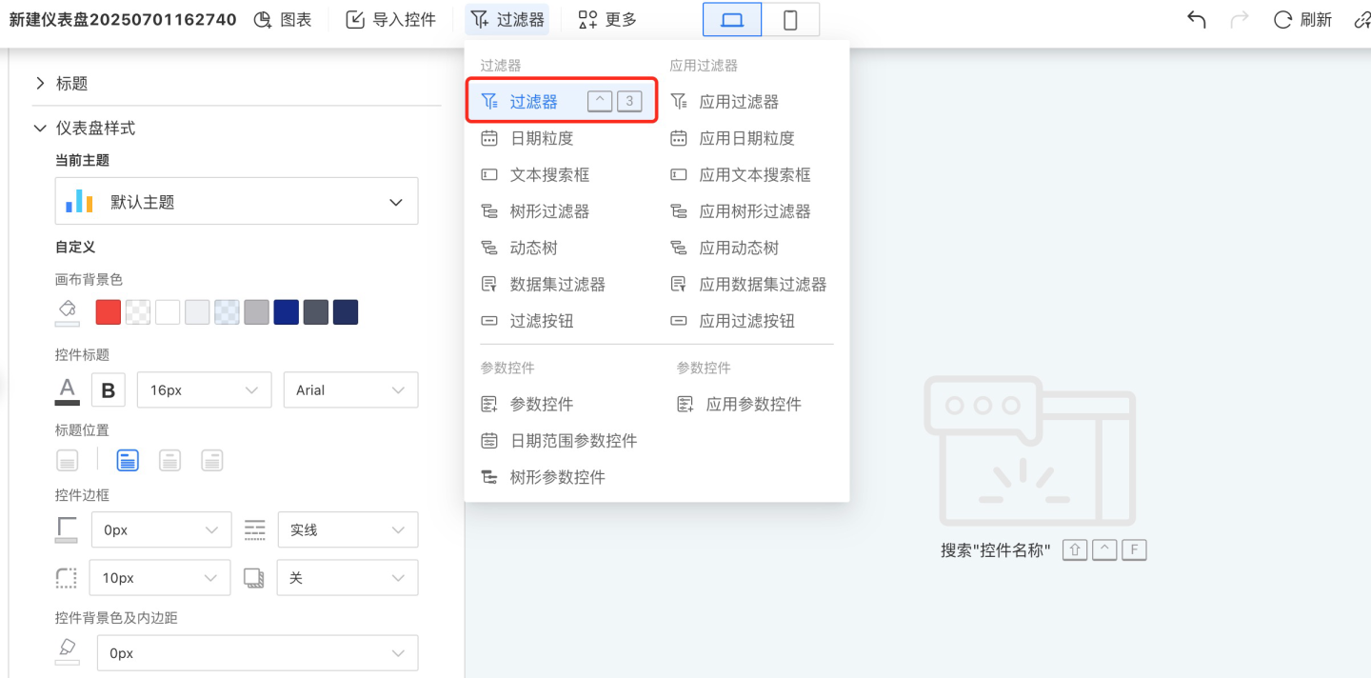The height and width of the screenshot is (678, 1371).
Task: Click the widget background color pen icon
Action: (67, 649)
